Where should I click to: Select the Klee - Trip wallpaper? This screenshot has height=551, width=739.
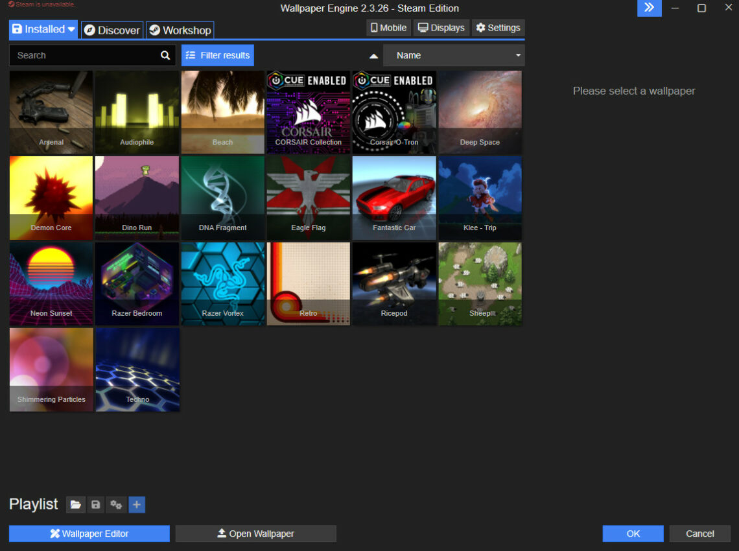tap(480, 198)
